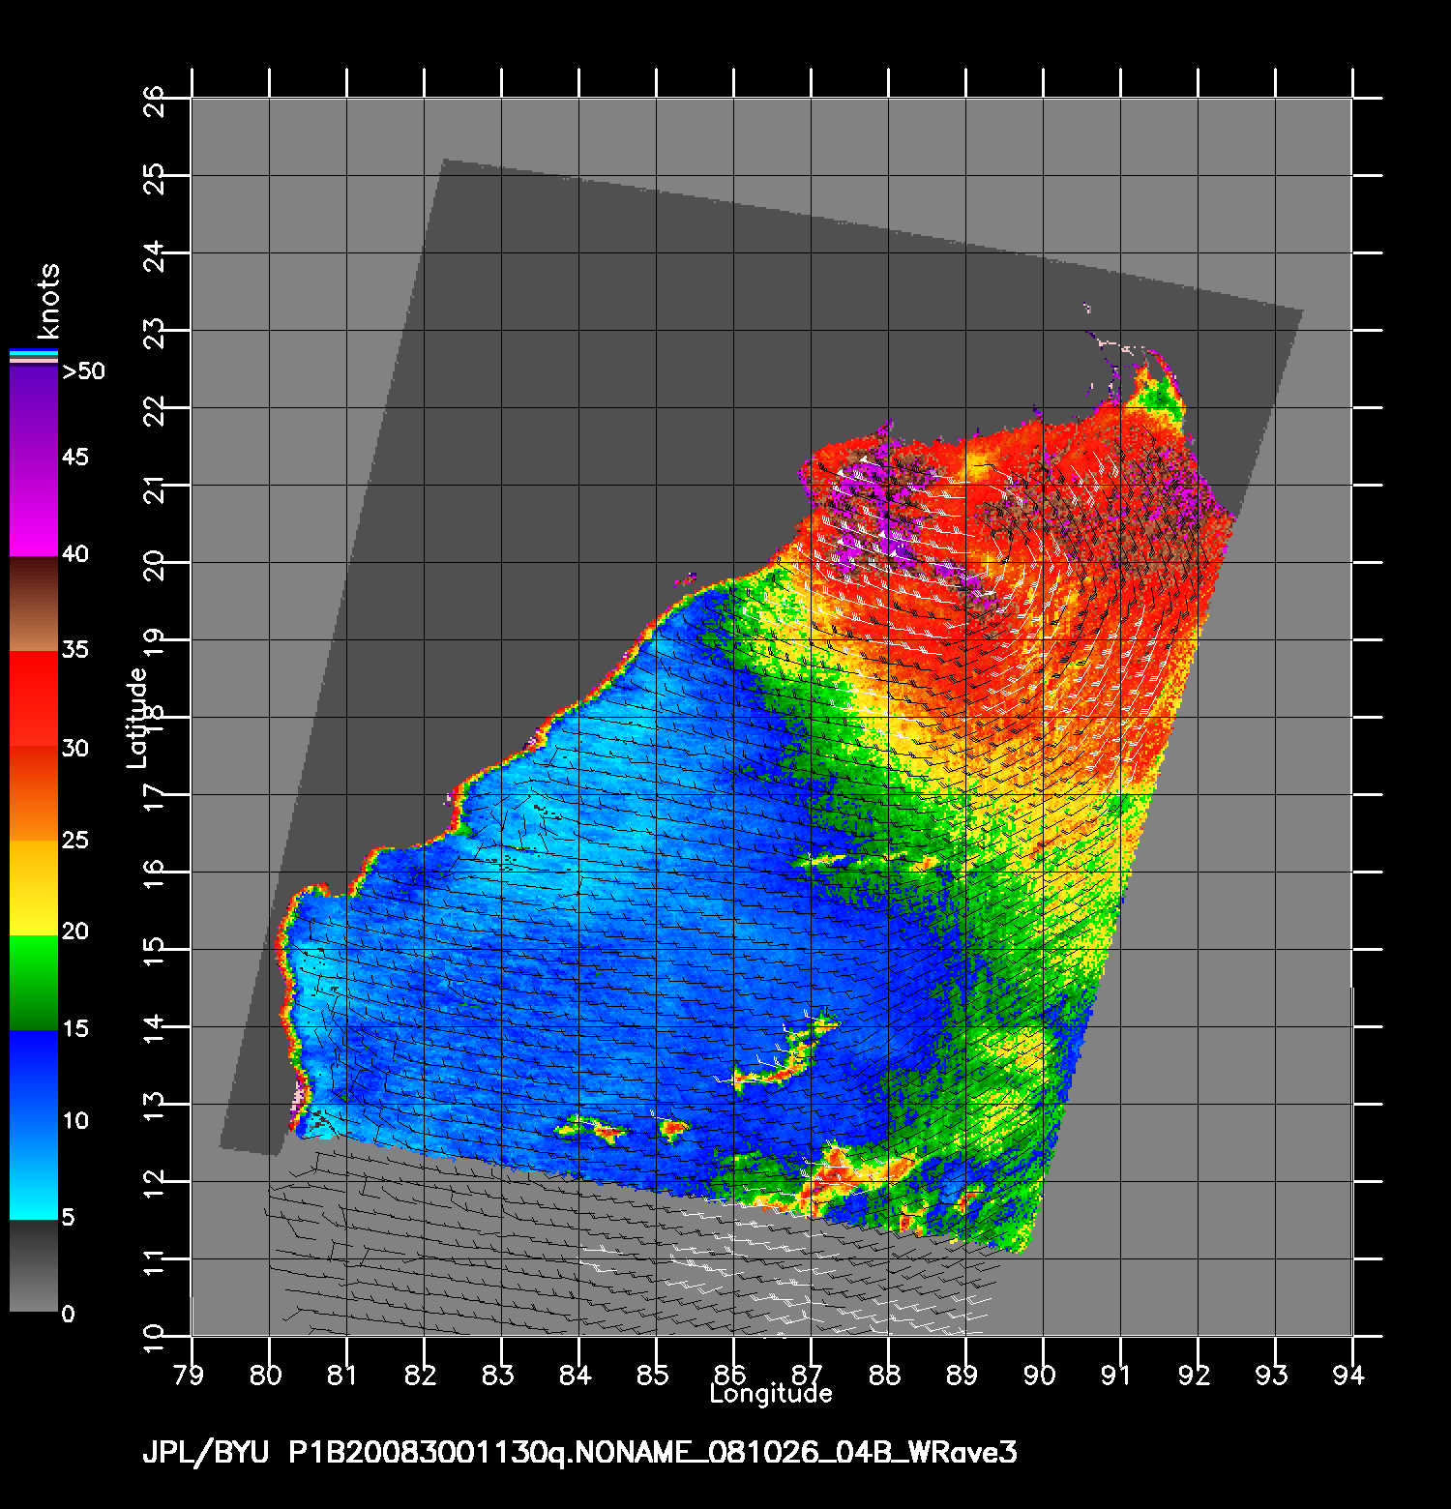Pick the gray 0-5 knots band of the scale
Viewport: 1451px width, 1509px height.
pyautogui.click(x=34, y=1266)
